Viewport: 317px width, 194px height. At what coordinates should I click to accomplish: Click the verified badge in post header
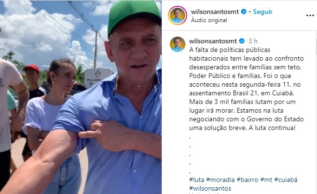[x=244, y=12]
